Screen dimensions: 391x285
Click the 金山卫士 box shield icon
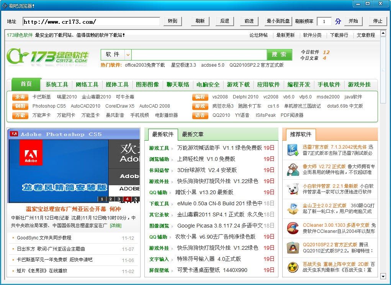293,209
